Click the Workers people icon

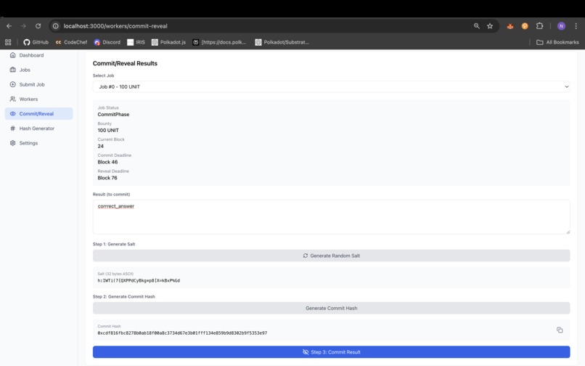click(12, 99)
